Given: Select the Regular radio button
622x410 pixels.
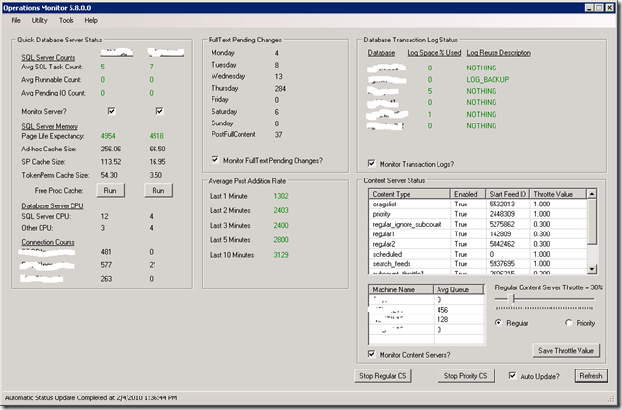Looking at the screenshot, I should point(498,323).
